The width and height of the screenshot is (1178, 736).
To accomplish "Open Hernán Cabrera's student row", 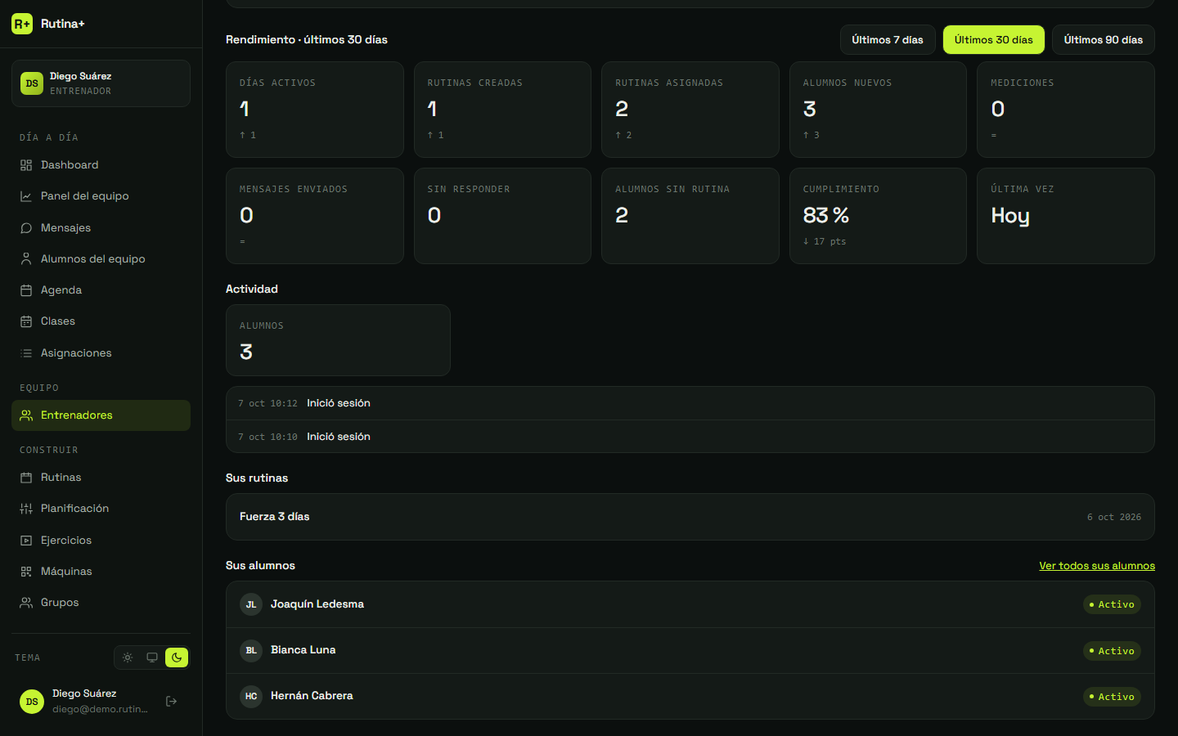I will pyautogui.click(x=690, y=696).
